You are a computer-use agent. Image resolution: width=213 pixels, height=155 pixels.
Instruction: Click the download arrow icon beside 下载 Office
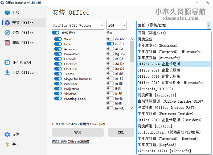(7, 72)
